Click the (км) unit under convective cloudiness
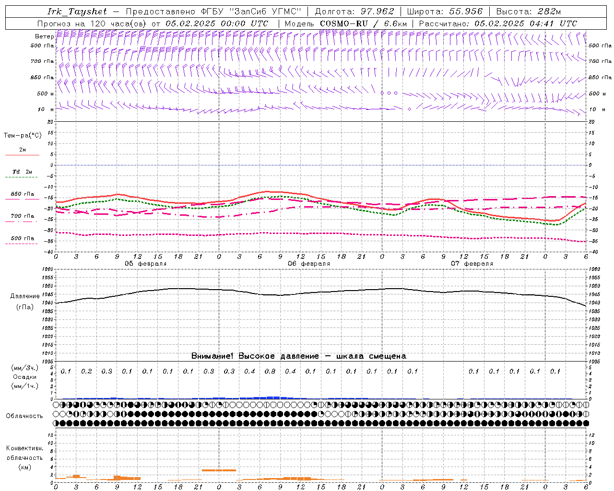Viewport: 614px width, 491px height. (24, 467)
